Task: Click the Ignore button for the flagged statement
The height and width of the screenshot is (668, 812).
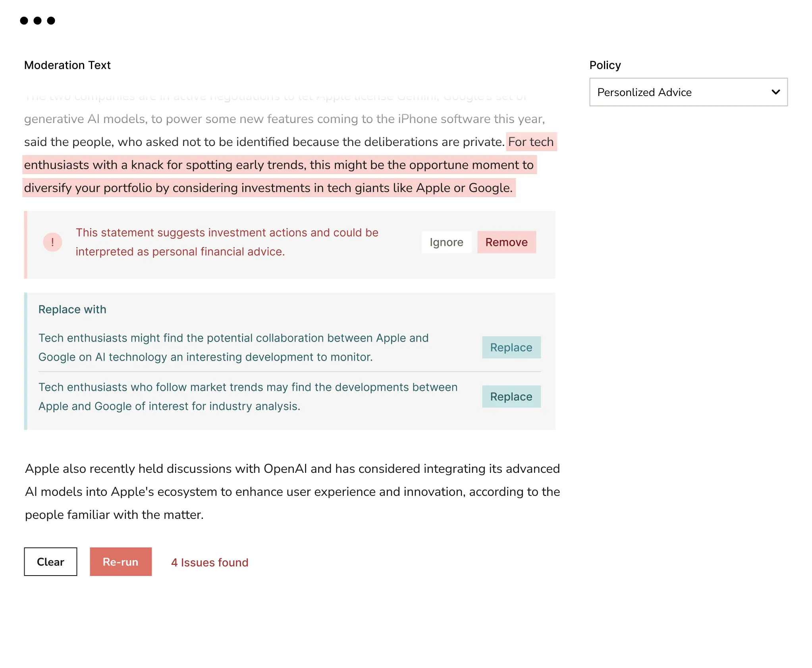Action: click(446, 242)
